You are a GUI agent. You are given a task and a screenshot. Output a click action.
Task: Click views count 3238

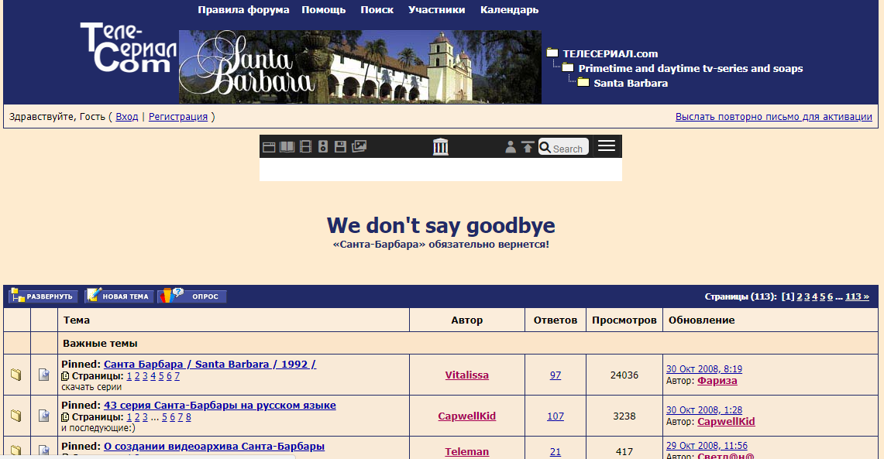pyautogui.click(x=624, y=416)
